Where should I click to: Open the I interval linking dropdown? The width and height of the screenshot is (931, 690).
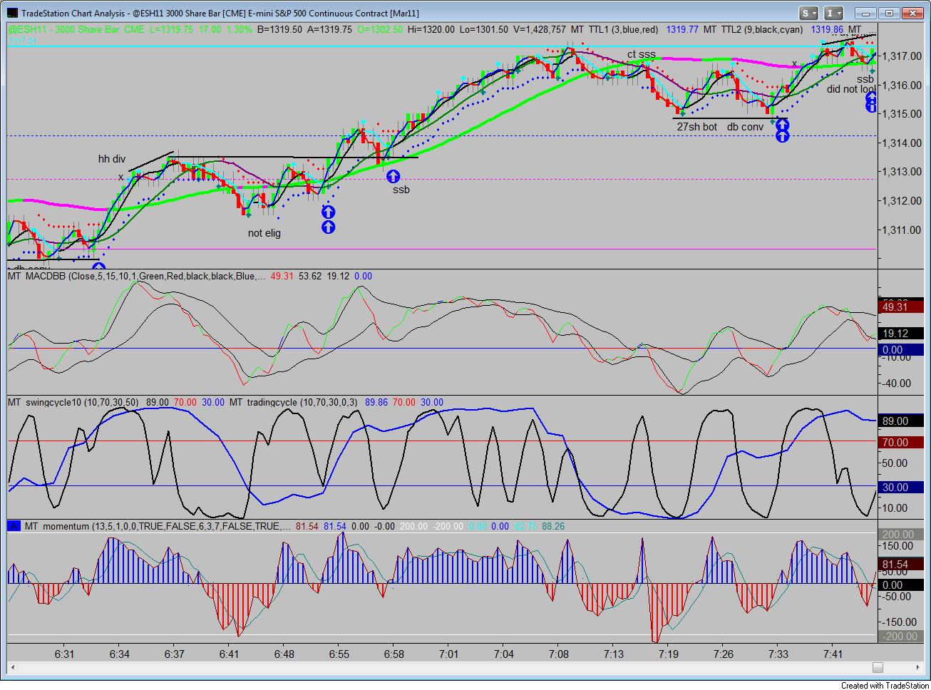(x=834, y=13)
